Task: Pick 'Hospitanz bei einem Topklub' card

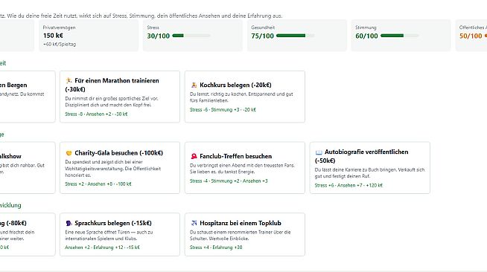Action: [245, 234]
